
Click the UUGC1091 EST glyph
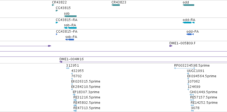tap(188, 74)
